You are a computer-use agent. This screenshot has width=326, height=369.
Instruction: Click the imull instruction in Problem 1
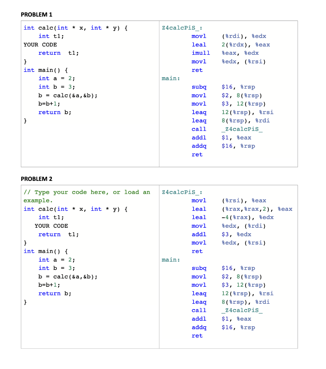201,53
